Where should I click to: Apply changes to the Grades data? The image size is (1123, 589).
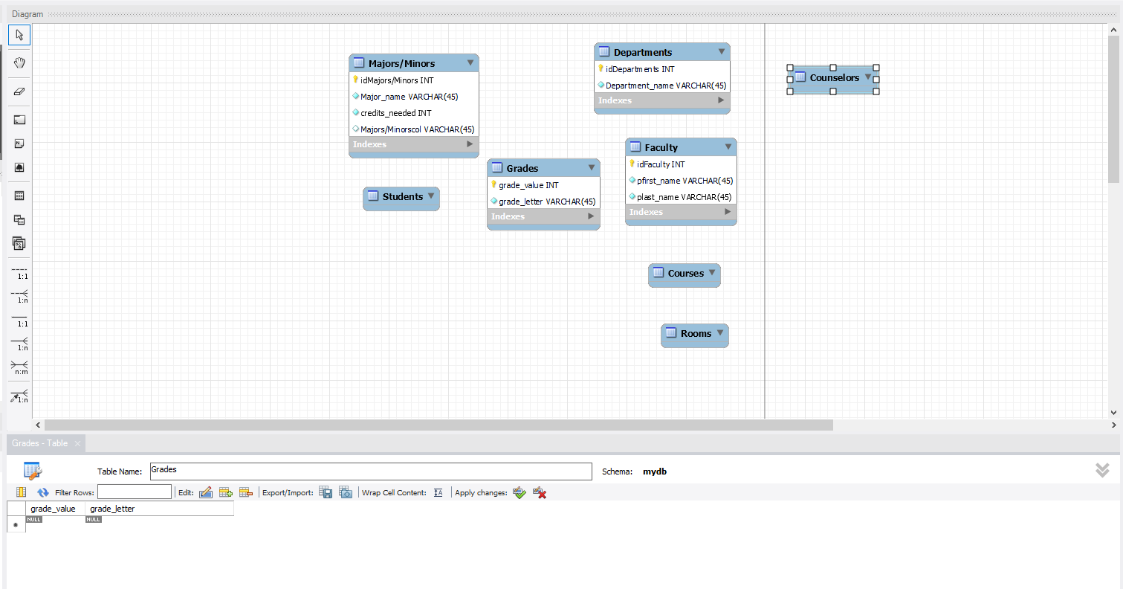click(x=519, y=492)
